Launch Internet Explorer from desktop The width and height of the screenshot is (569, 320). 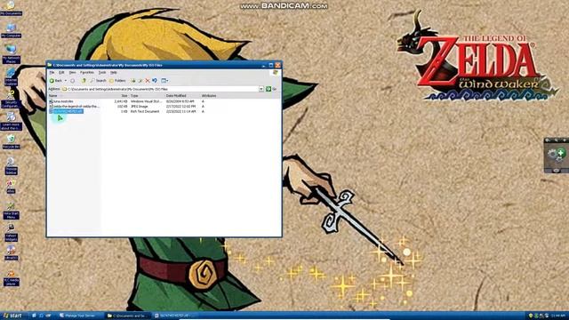pyautogui.click(x=11, y=76)
